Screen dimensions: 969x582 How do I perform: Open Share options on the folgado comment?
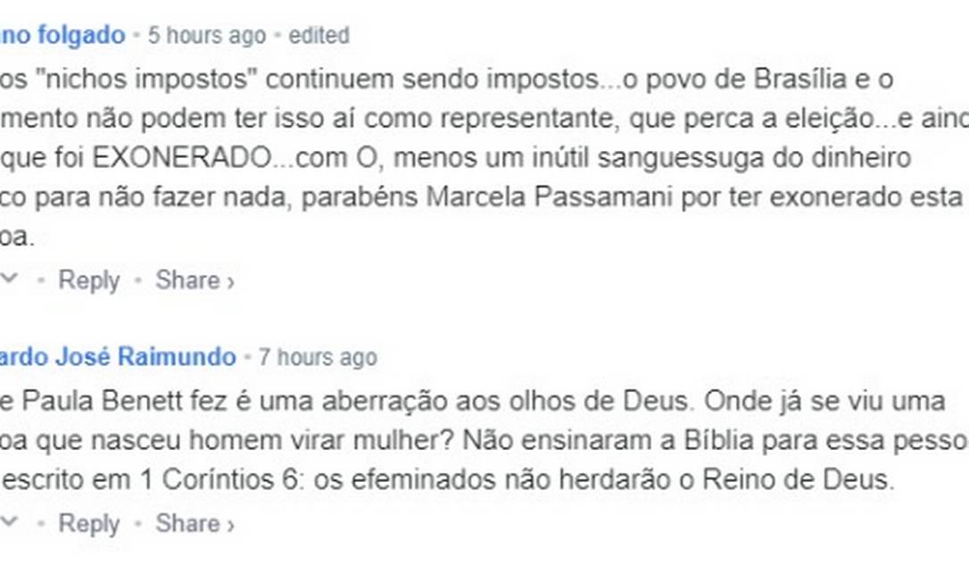187,279
